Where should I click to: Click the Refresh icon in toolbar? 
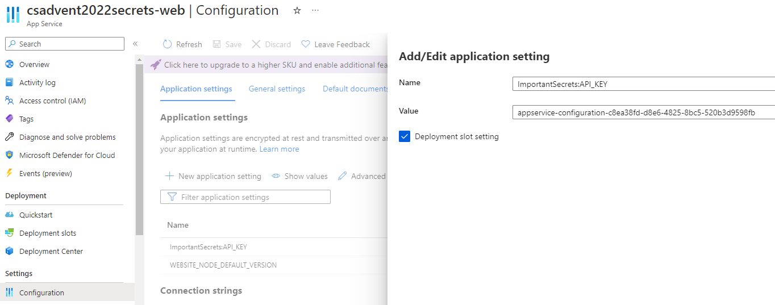167,44
